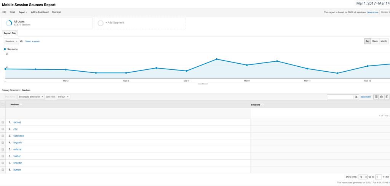
Task: Switch chart to Day view
Action: (368, 41)
